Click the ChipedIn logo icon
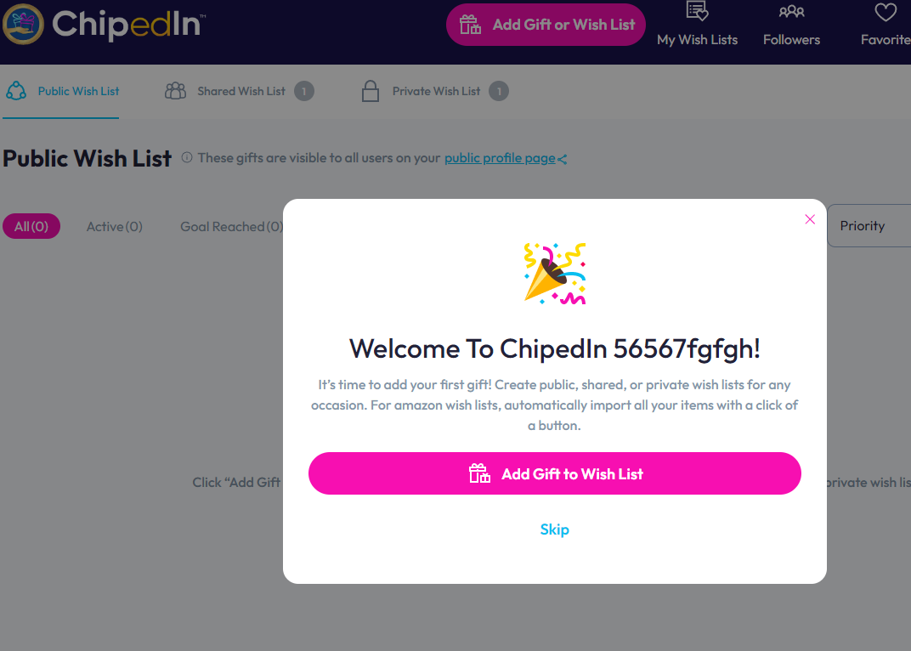Image resolution: width=911 pixels, height=651 pixels. click(x=23, y=24)
